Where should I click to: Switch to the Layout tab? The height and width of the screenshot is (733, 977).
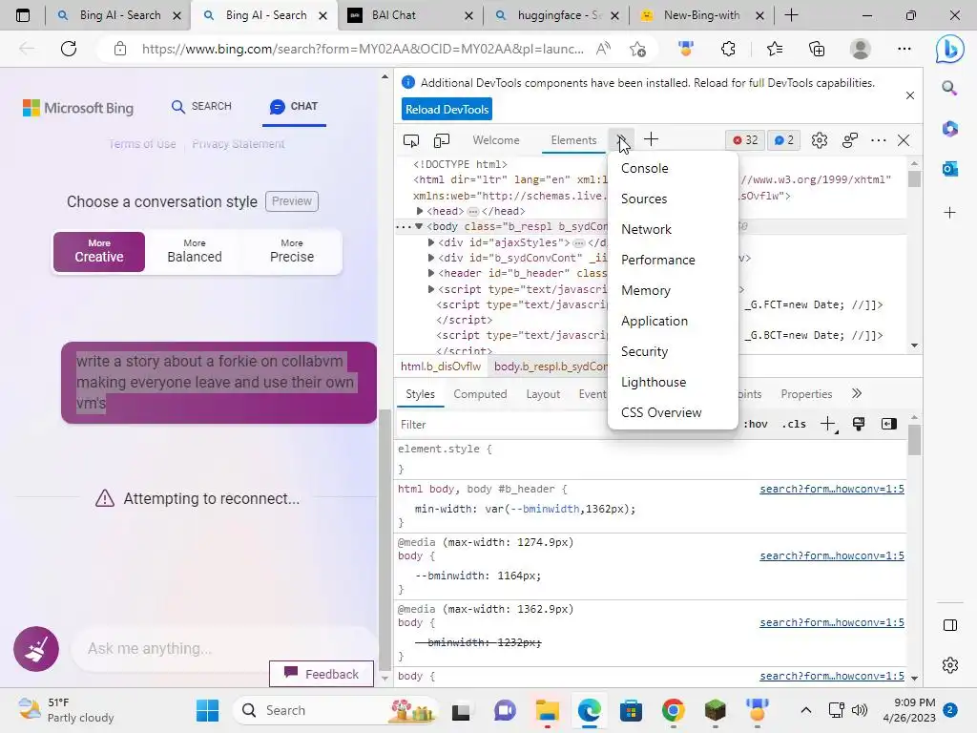click(543, 394)
